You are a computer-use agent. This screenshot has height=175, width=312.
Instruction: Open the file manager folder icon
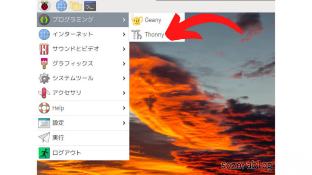pyautogui.click(x=76, y=6)
